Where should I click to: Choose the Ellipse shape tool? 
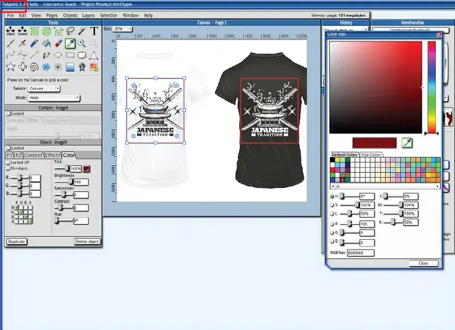[x=58, y=55]
